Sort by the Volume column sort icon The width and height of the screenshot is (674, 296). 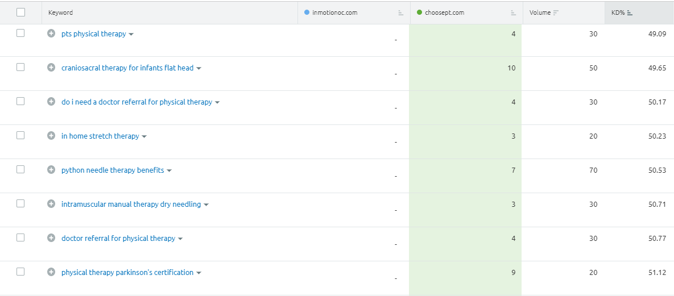[x=556, y=12]
